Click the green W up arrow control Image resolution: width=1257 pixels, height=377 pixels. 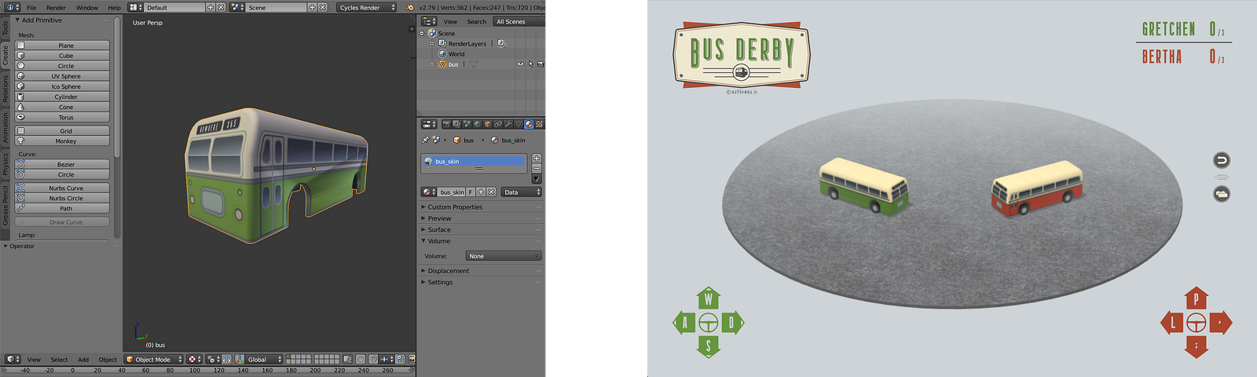tap(709, 298)
